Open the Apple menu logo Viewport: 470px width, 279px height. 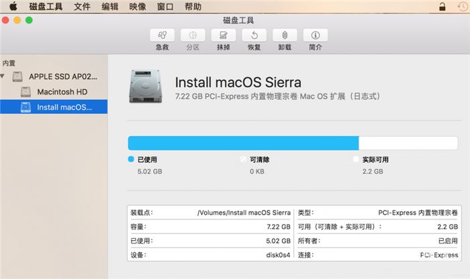tap(13, 6)
